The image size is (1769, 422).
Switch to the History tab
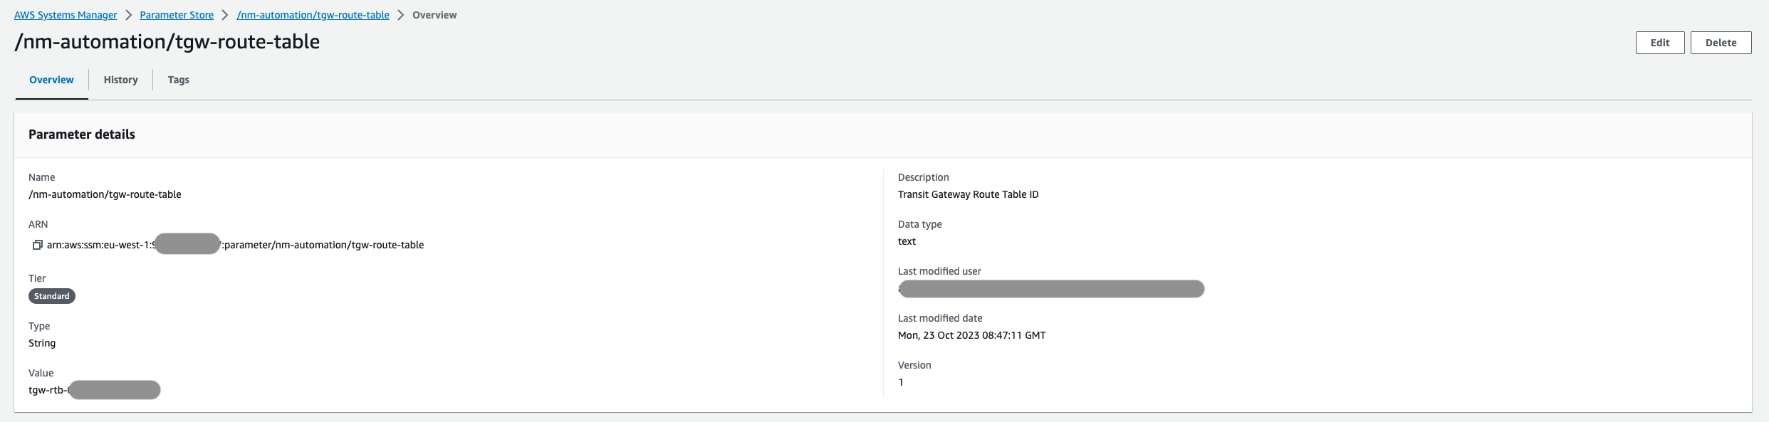[121, 80]
